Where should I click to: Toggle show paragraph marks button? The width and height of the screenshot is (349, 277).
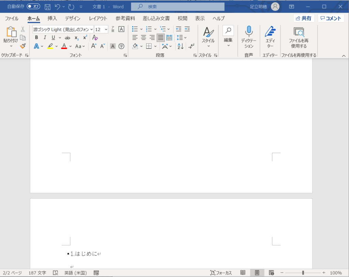click(x=192, y=46)
